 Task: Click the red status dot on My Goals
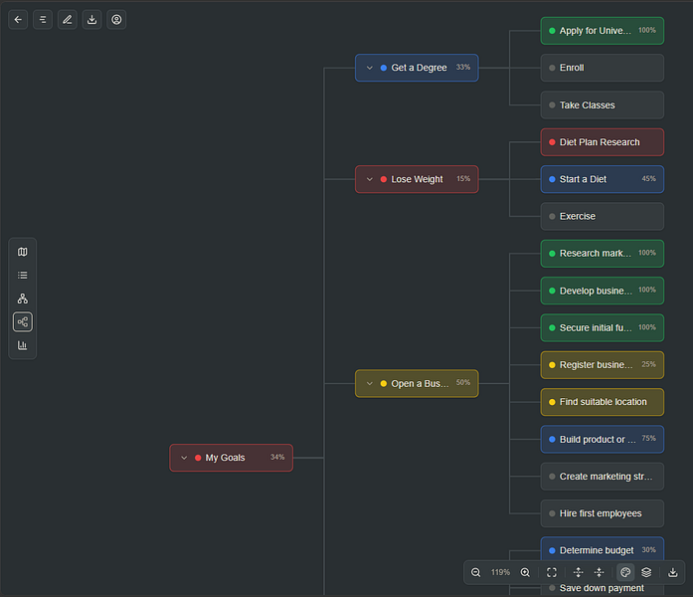[x=198, y=458]
